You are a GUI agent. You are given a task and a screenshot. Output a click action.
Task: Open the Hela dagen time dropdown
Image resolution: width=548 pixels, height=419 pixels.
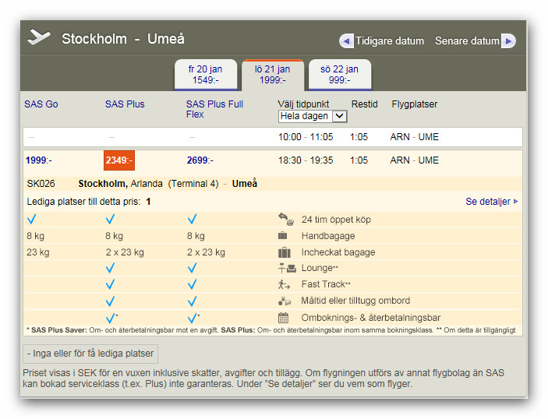pyautogui.click(x=313, y=116)
